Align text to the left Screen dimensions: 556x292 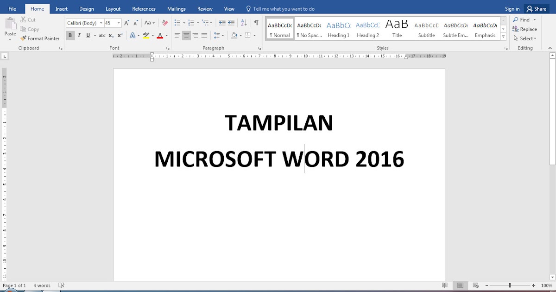coord(177,36)
